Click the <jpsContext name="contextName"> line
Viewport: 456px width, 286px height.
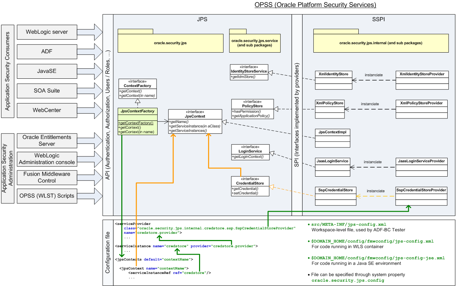tap(154, 268)
